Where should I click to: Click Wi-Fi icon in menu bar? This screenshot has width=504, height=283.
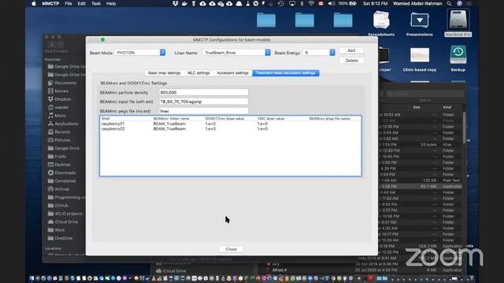311,3
